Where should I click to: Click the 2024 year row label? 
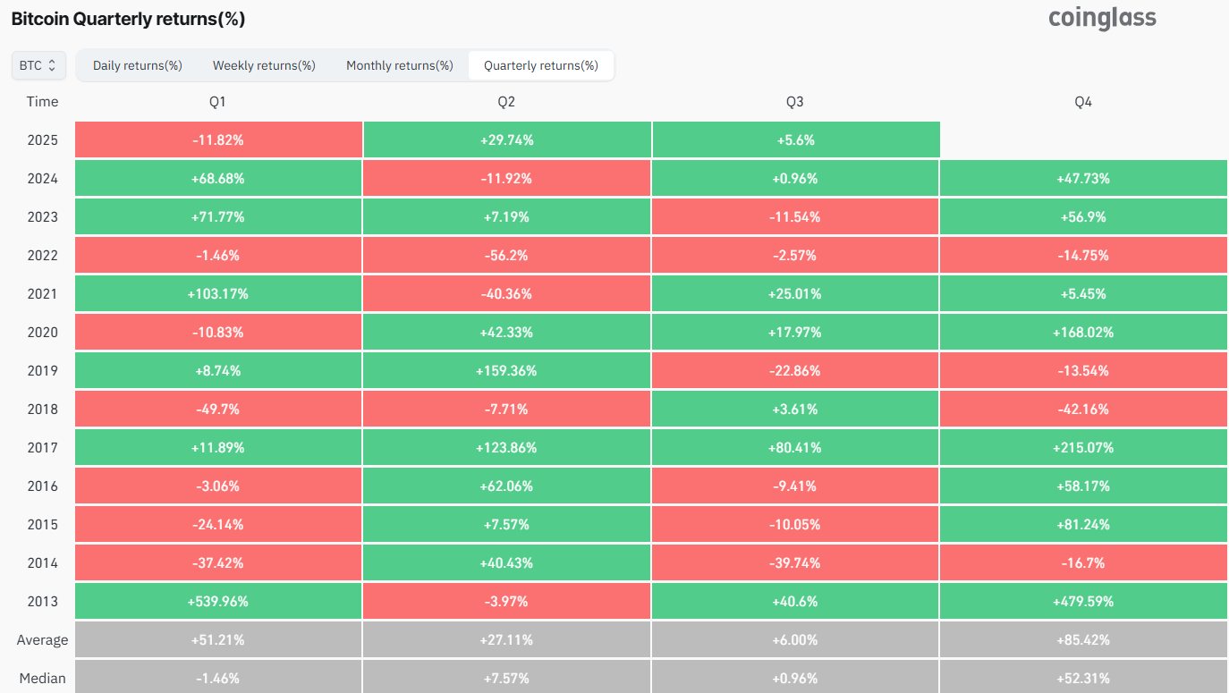(42, 179)
